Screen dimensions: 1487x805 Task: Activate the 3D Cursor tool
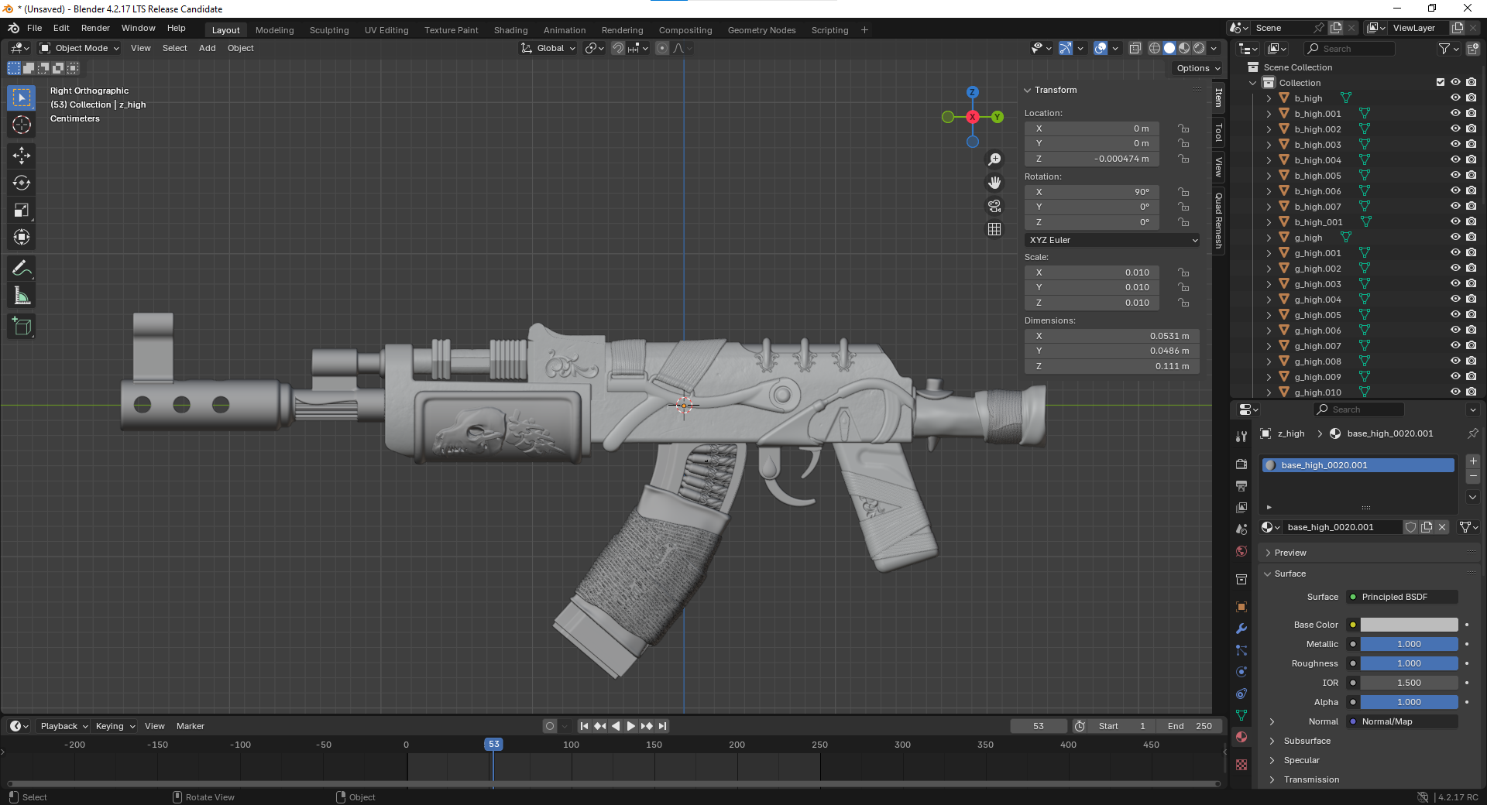pos(22,125)
